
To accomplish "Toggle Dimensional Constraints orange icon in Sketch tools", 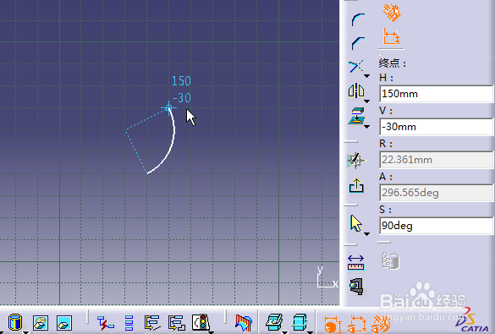I will click(392, 37).
